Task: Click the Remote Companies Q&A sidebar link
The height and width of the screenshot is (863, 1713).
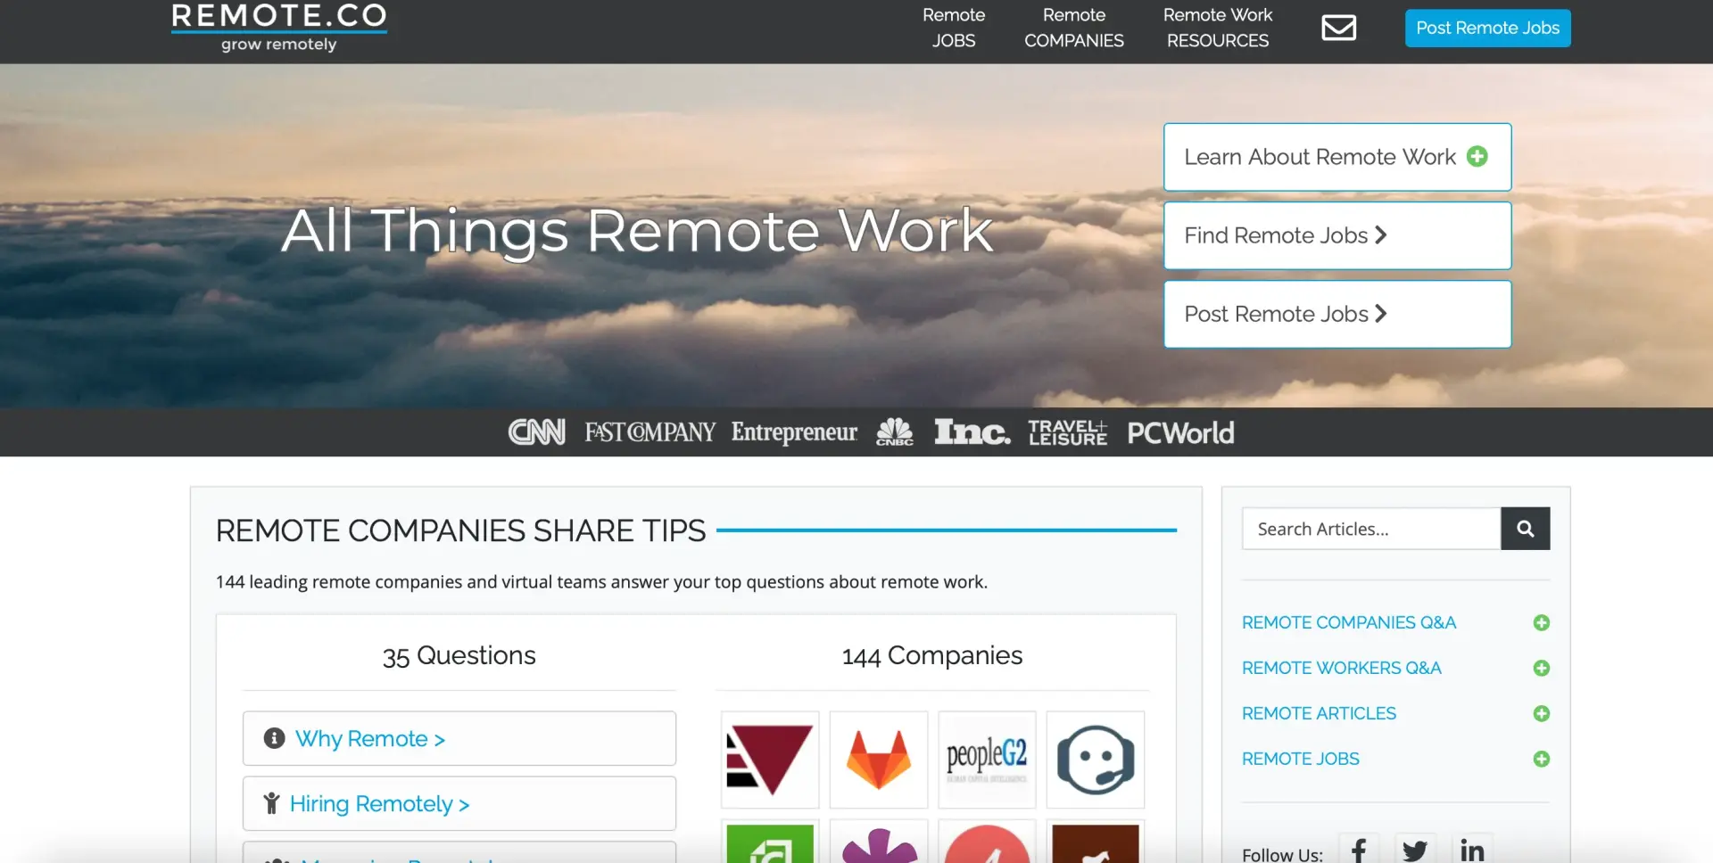Action: (1348, 622)
